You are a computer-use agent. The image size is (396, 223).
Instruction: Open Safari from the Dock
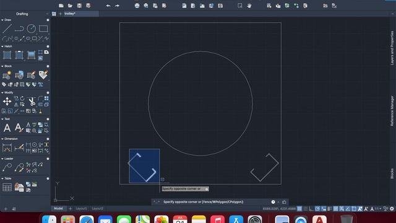(87, 219)
